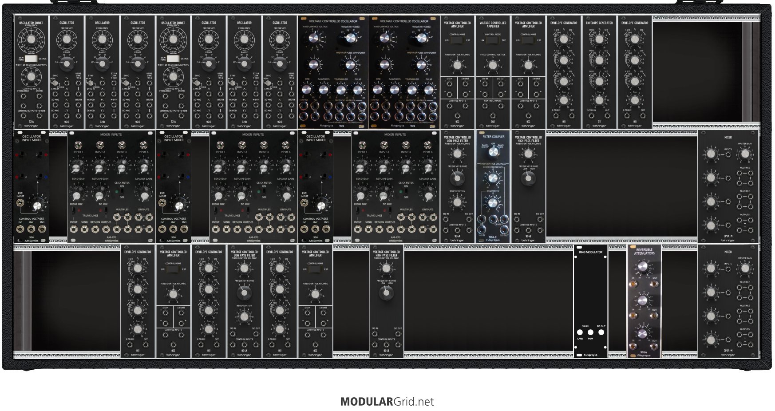The image size is (775, 411).
Task: Adjust Master Gain knob on middle-row CP3A-M mixer
Action: coord(745,154)
